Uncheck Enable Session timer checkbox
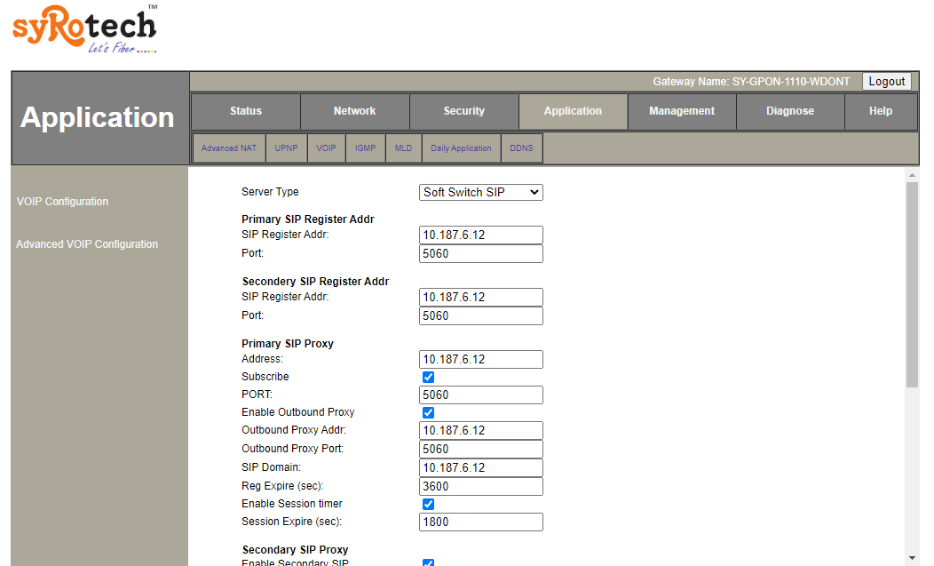The image size is (934, 566). point(428,505)
